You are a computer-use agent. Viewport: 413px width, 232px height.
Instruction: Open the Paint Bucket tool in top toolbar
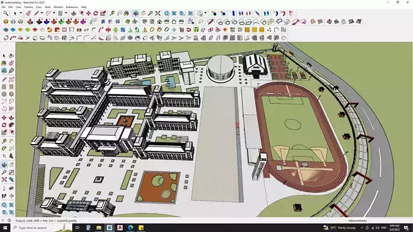click(126, 13)
